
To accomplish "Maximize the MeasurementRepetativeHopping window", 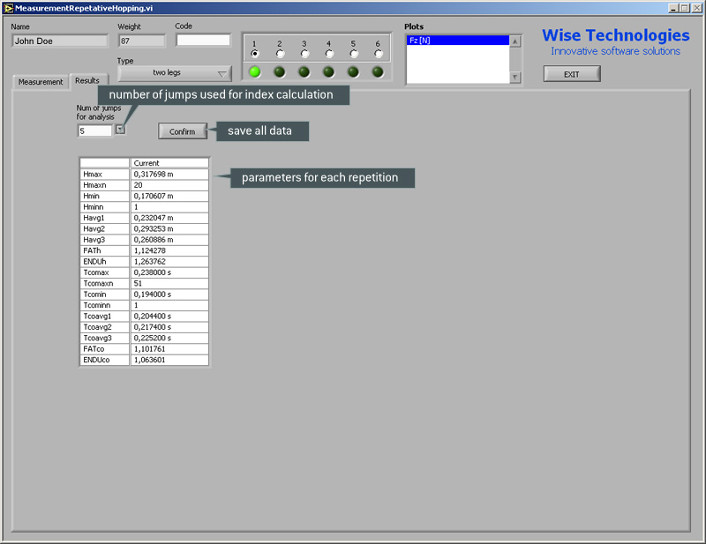I will (684, 8).
